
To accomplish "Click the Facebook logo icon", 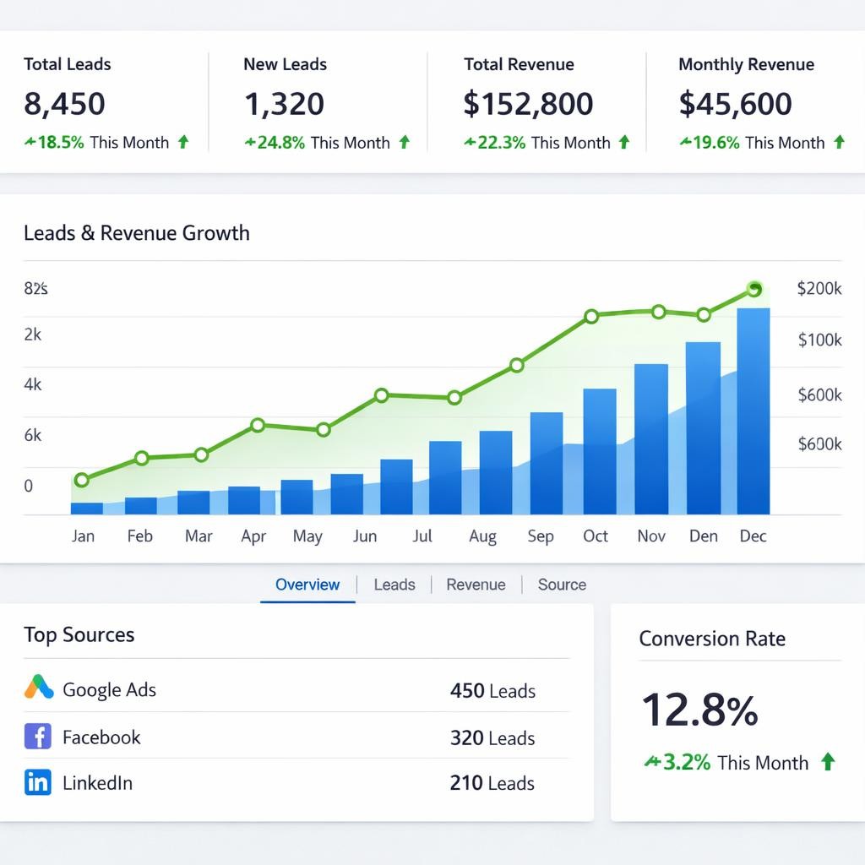I will pyautogui.click(x=38, y=736).
